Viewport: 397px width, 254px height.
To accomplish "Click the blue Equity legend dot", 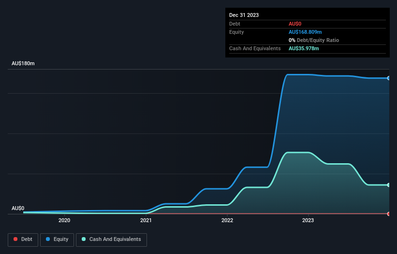I will tap(48, 239).
